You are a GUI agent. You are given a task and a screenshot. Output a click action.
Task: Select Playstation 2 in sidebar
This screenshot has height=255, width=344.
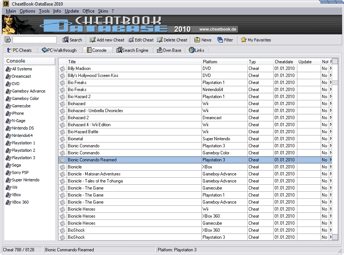click(x=20, y=150)
